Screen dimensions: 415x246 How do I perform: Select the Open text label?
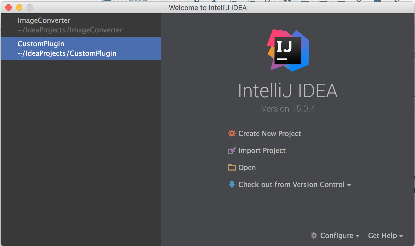point(247,168)
